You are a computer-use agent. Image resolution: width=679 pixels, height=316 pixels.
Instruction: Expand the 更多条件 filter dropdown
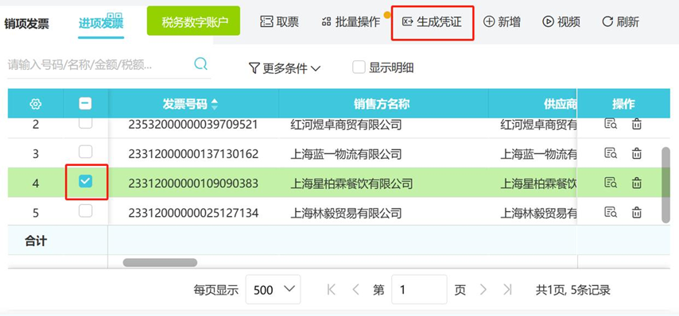pyautogui.click(x=285, y=67)
